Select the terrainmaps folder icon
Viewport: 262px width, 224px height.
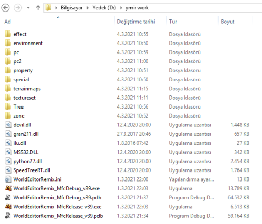[8, 89]
